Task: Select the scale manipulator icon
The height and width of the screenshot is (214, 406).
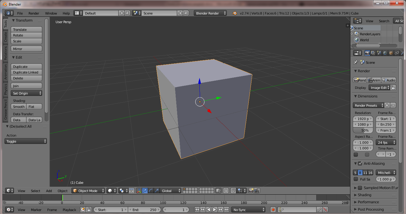Action: click(157, 191)
